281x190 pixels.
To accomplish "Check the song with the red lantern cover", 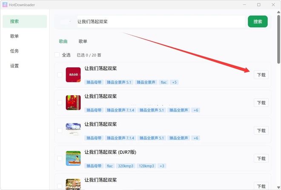I will (60, 103).
